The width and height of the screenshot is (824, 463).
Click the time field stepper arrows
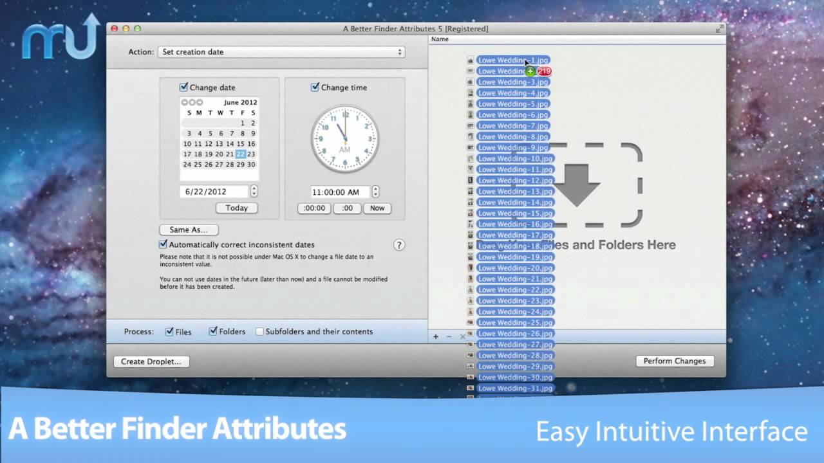[x=375, y=192]
